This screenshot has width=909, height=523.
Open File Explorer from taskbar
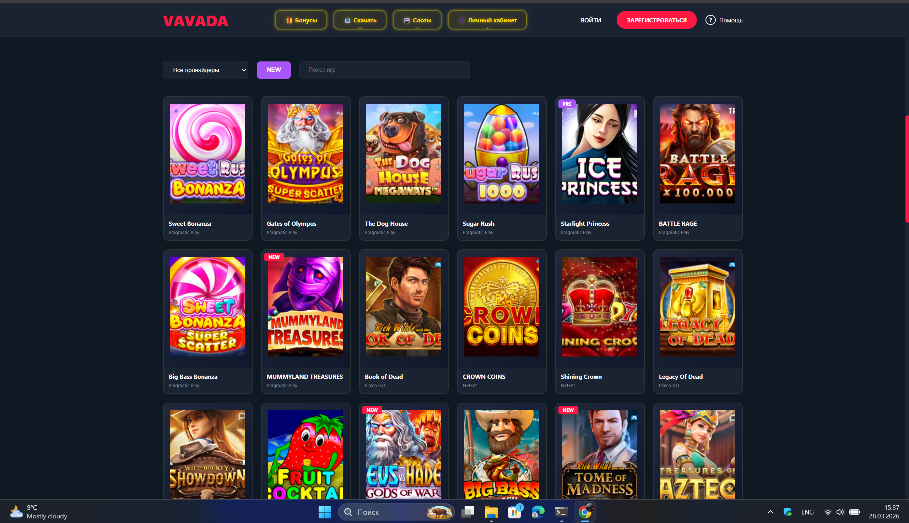coord(491,512)
